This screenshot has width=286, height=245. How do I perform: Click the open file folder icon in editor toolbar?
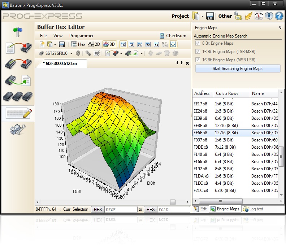click(x=50, y=44)
